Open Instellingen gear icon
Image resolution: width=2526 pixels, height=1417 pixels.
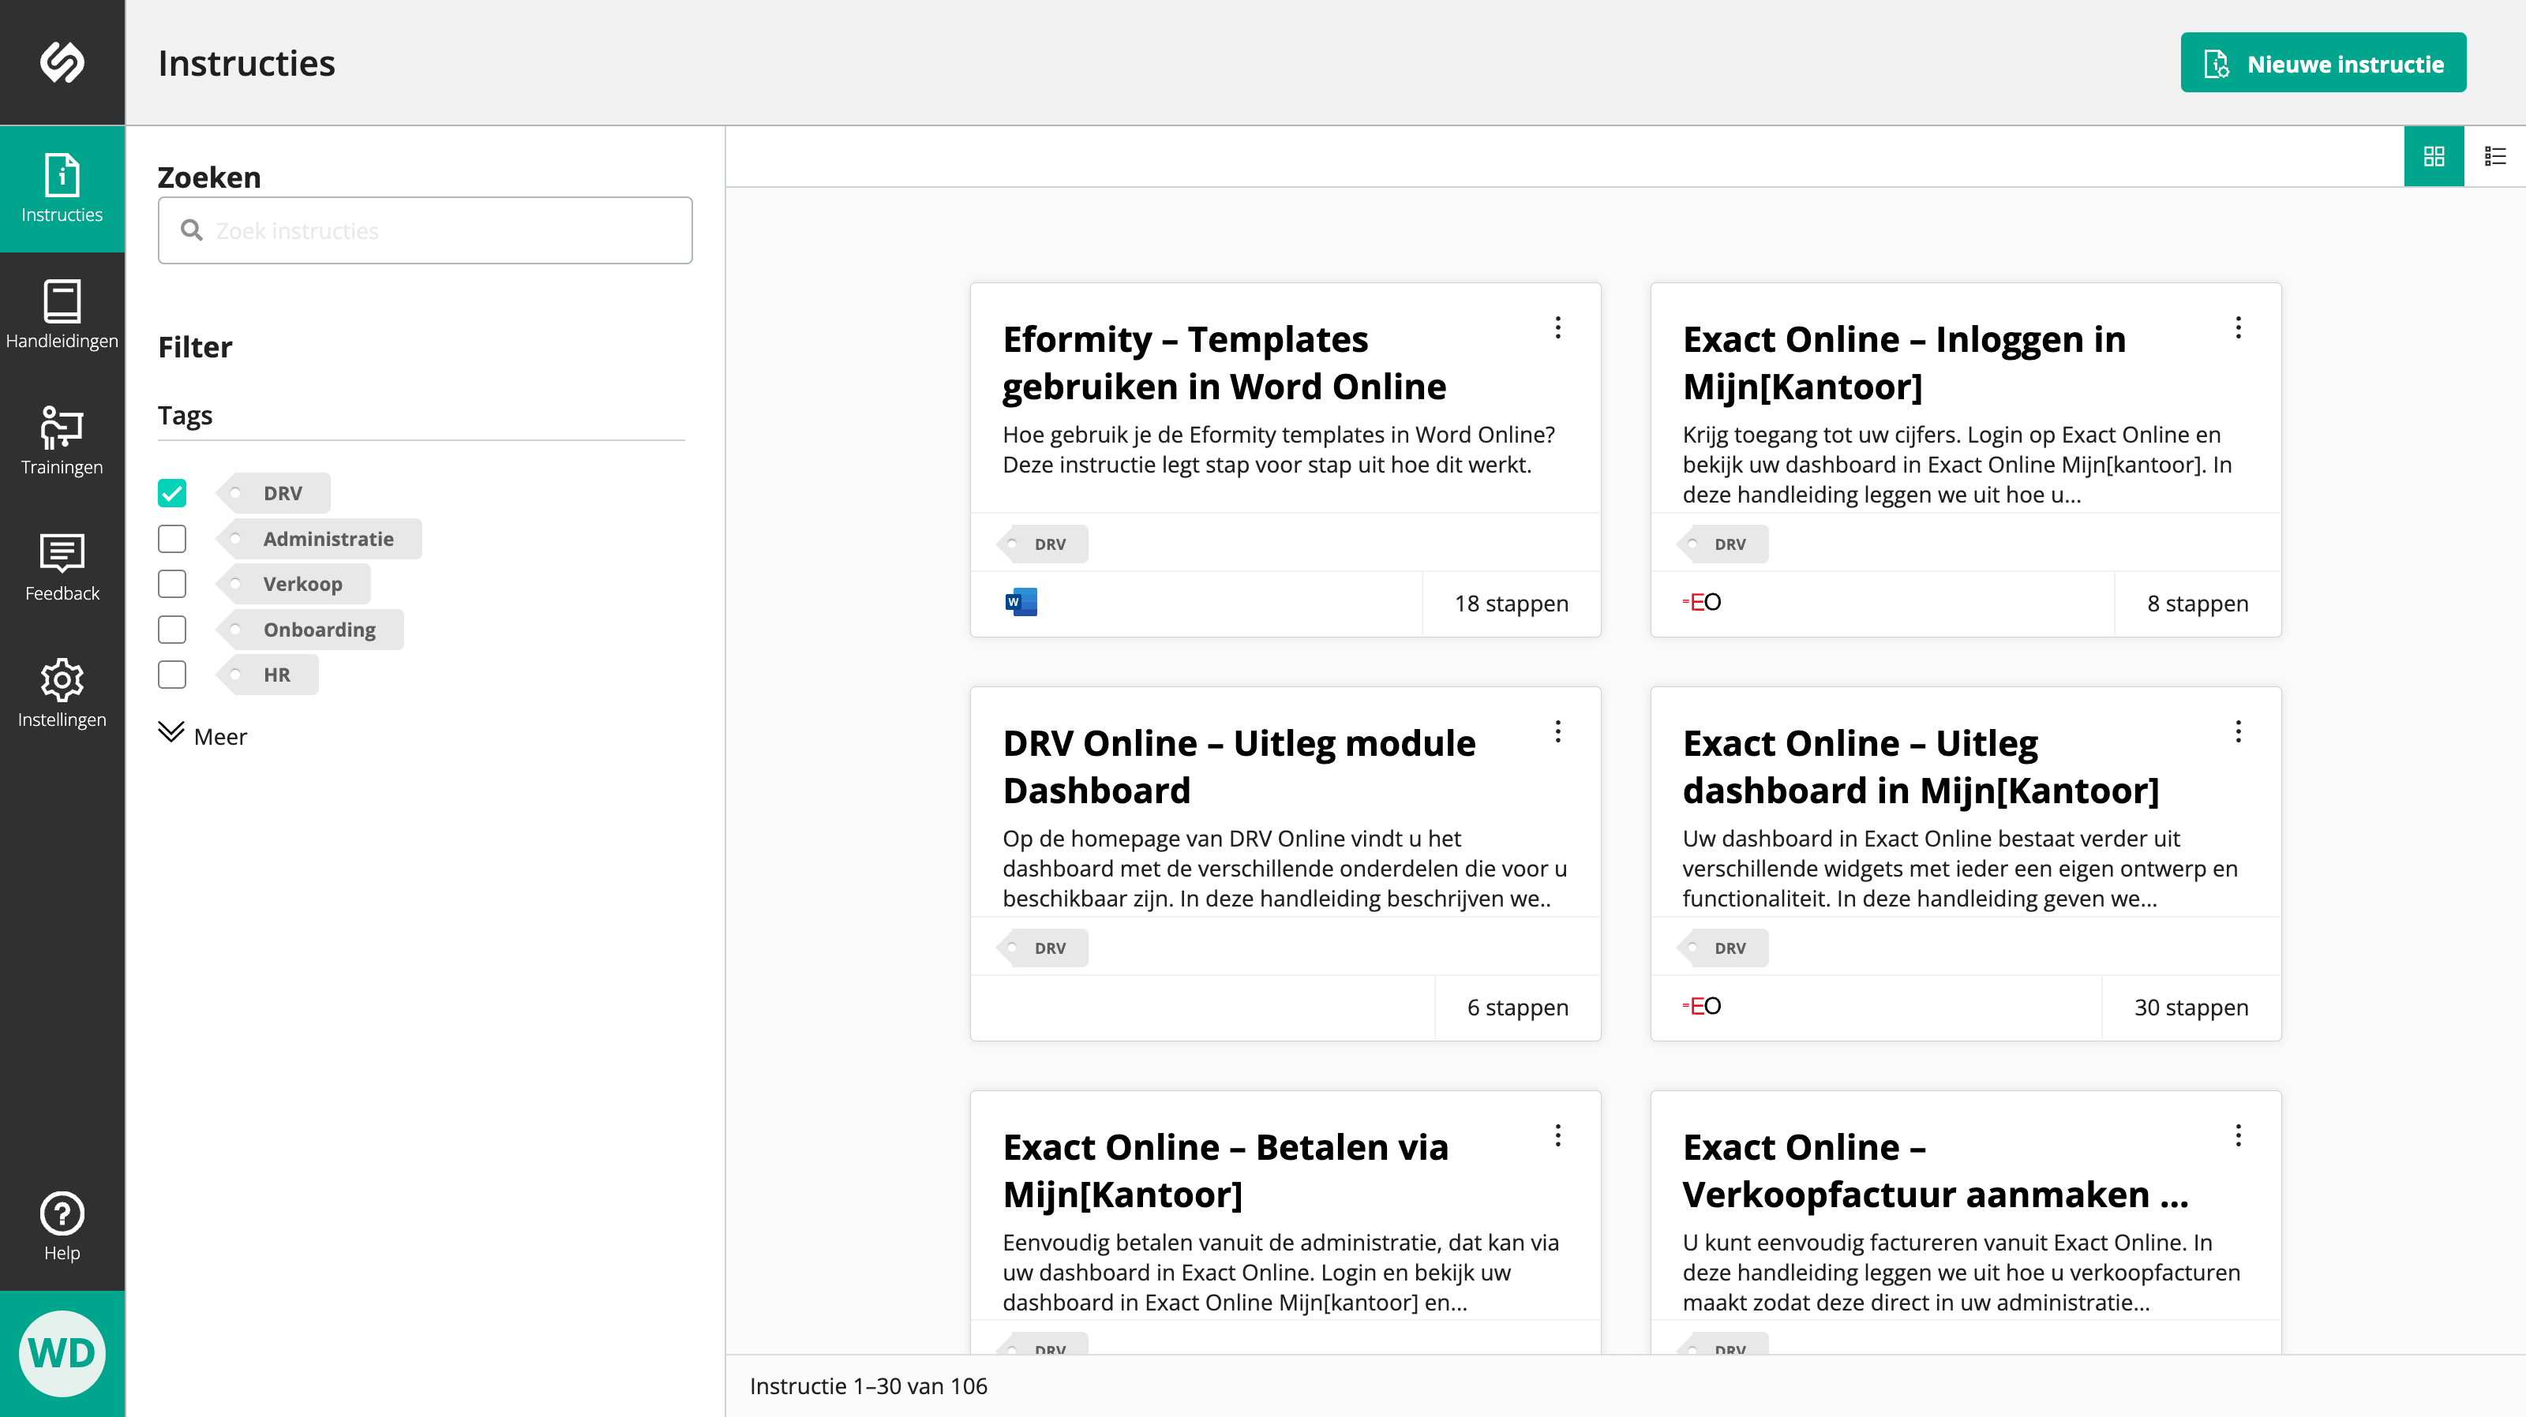[x=62, y=680]
